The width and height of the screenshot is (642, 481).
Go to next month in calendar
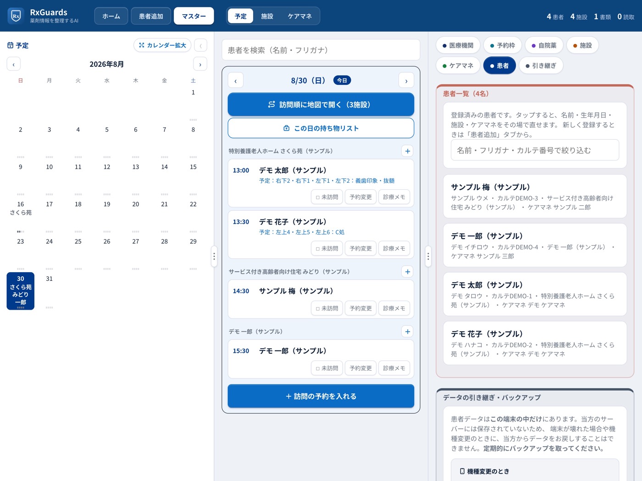click(x=200, y=64)
